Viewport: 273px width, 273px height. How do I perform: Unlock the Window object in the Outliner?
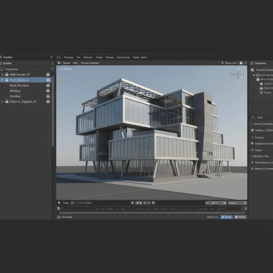48,91
